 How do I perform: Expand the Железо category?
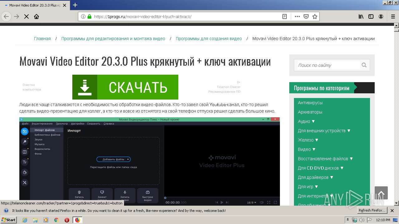[308, 140]
